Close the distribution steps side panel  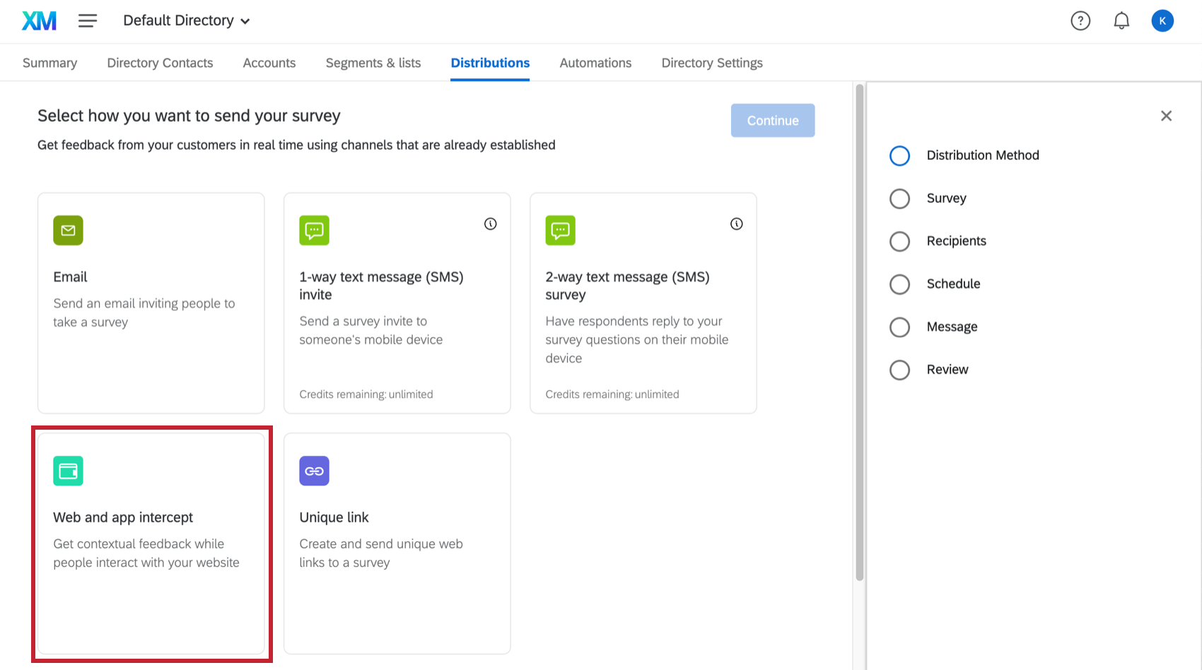pyautogui.click(x=1166, y=116)
